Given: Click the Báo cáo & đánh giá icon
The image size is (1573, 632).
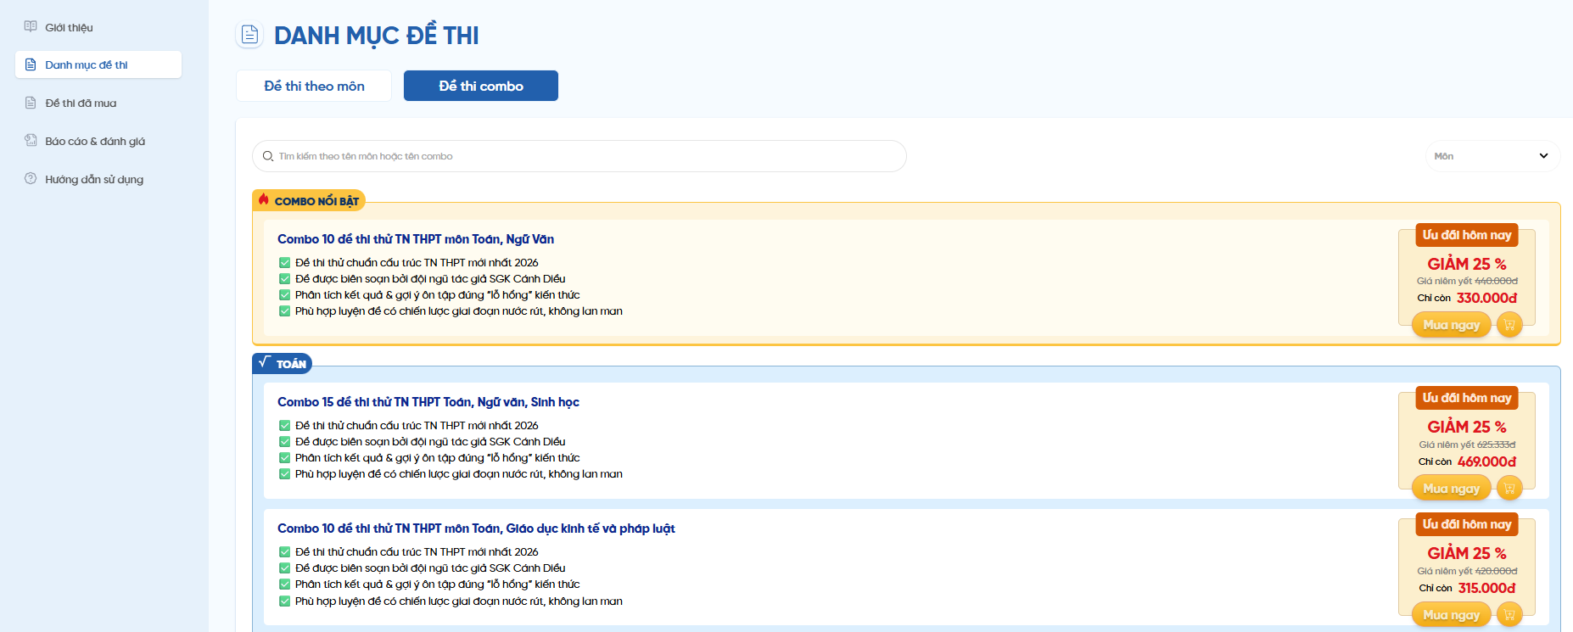Looking at the screenshot, I should [31, 141].
